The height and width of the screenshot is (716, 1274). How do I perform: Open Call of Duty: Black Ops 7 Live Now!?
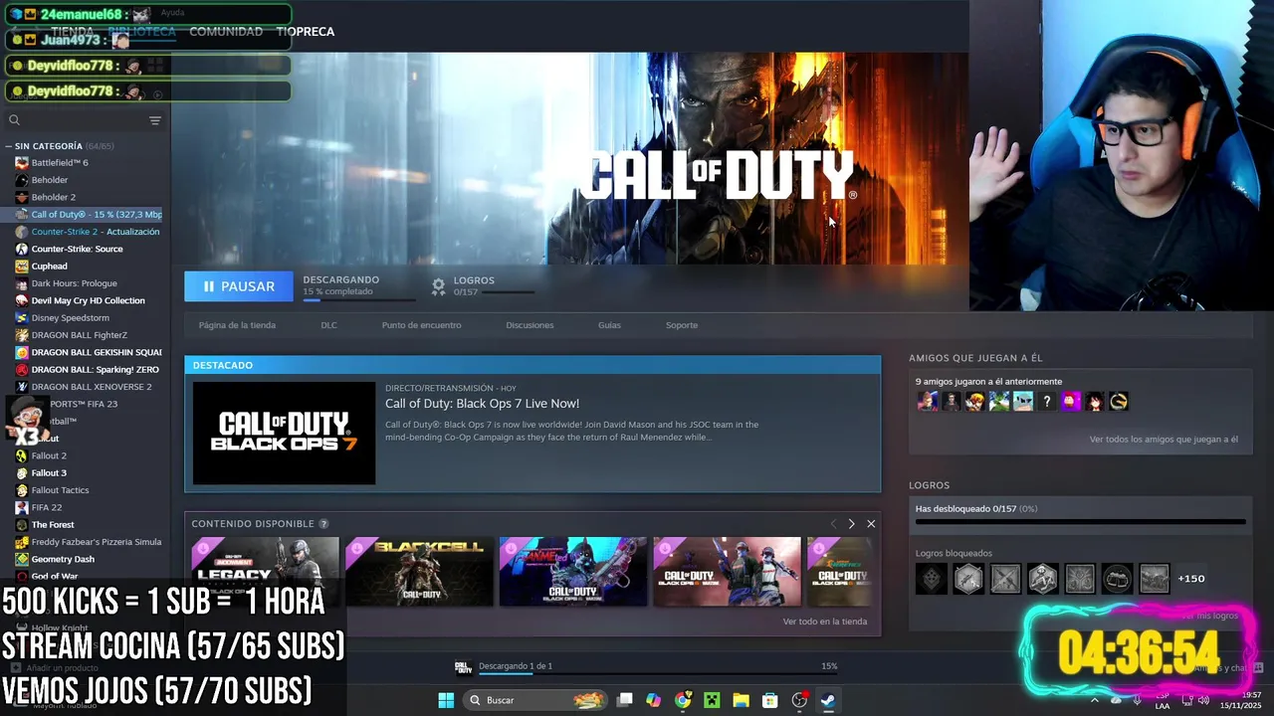coord(482,404)
